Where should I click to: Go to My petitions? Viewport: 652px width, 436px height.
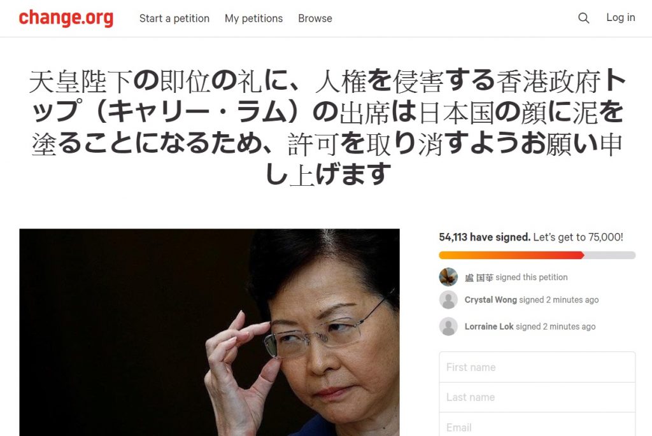[x=253, y=18]
